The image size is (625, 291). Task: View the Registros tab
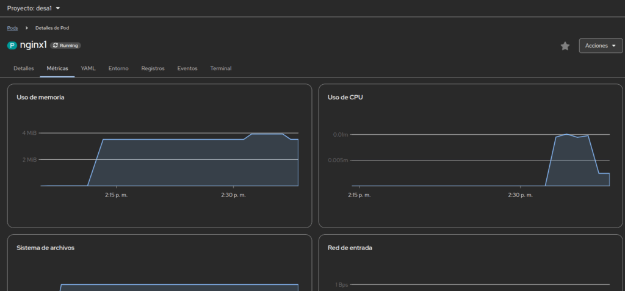153,68
